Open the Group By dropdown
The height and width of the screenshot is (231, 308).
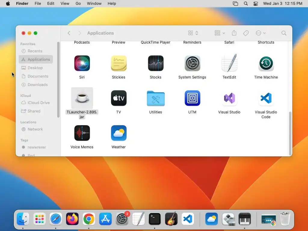(220, 33)
